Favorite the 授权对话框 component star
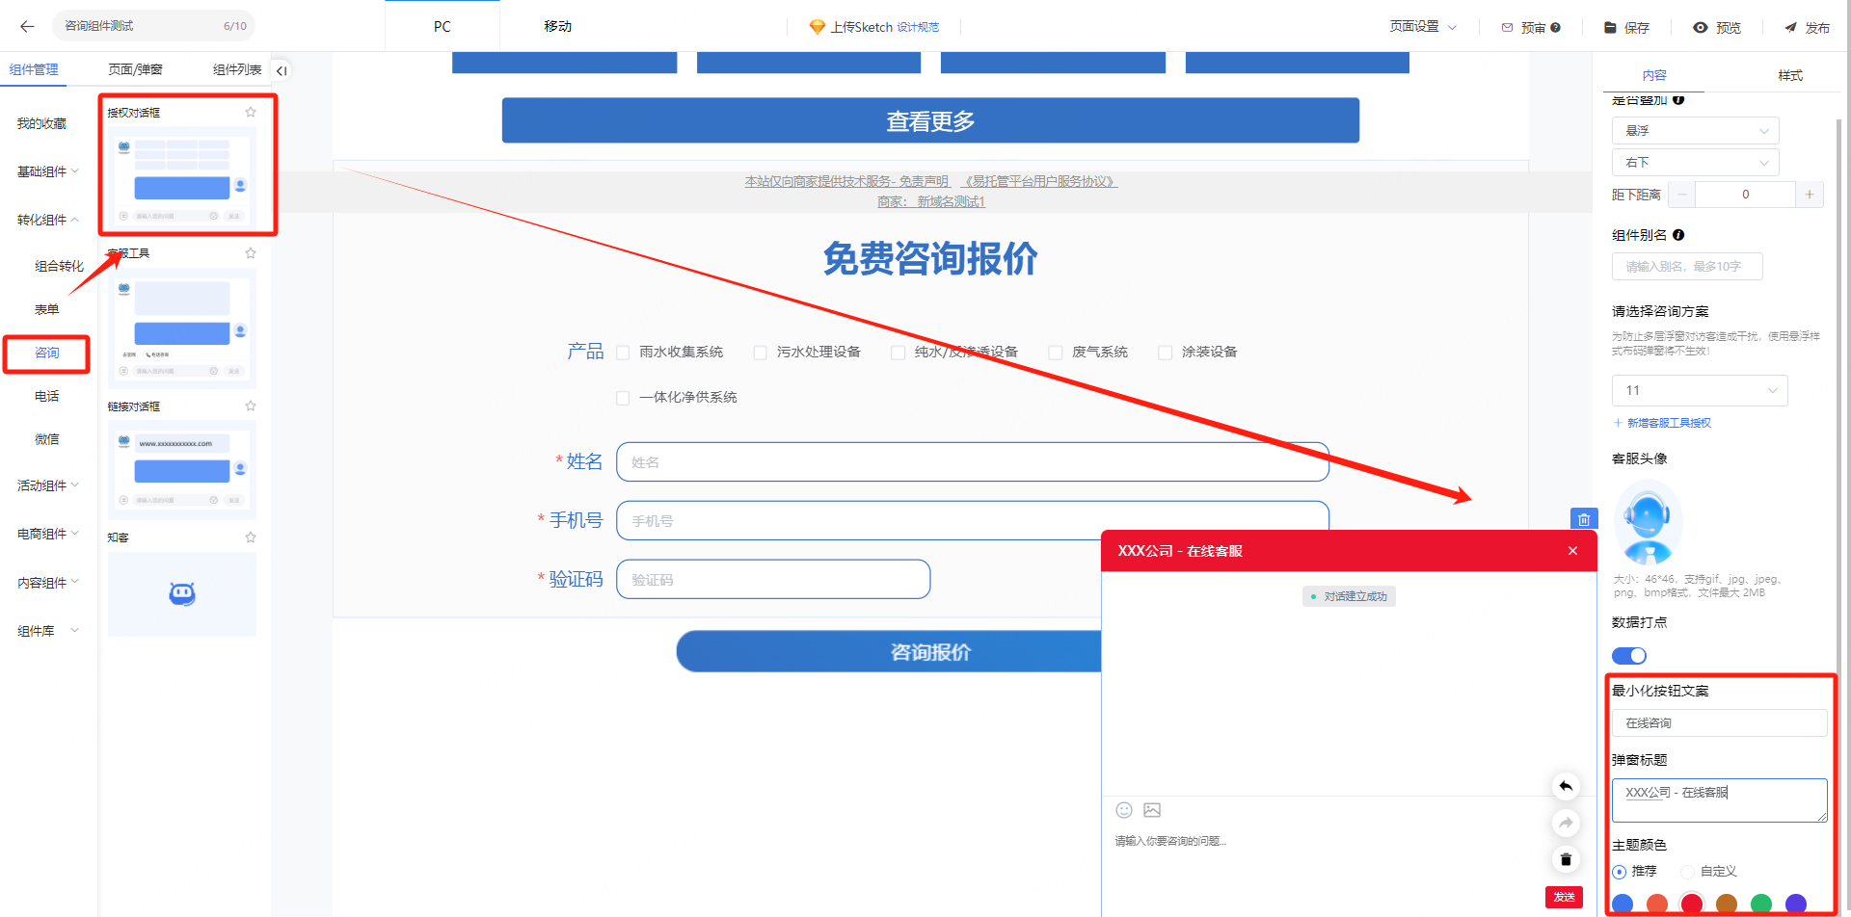This screenshot has width=1851, height=917. coord(251,113)
